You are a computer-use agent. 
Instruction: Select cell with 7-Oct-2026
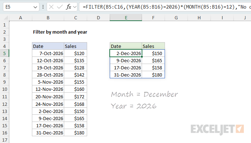point(48,53)
